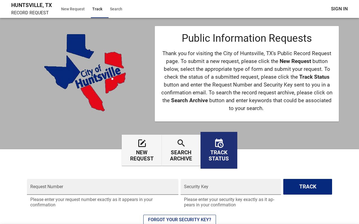
Task: Click the Public Information Requests heading
Action: [247, 38]
